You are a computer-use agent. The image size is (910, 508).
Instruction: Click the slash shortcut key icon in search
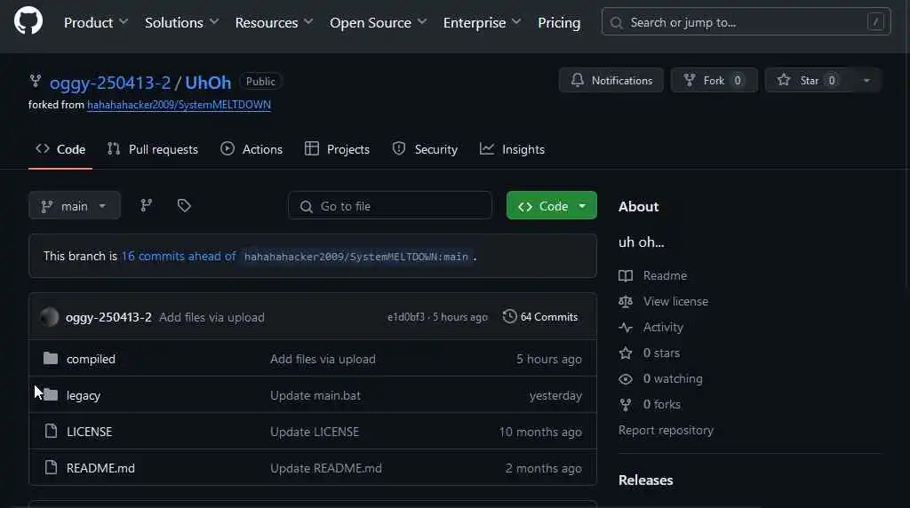click(x=875, y=22)
